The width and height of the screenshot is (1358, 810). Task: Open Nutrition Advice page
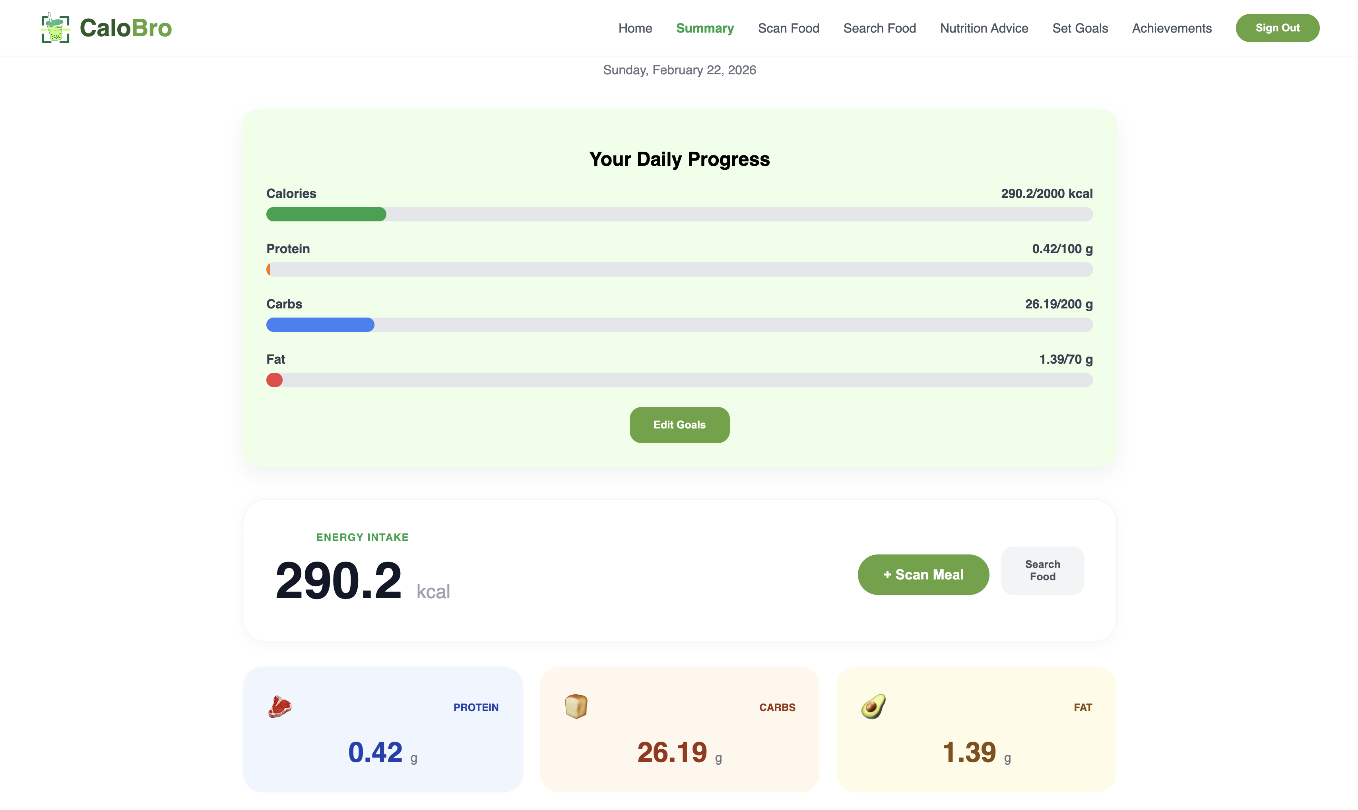[984, 28]
